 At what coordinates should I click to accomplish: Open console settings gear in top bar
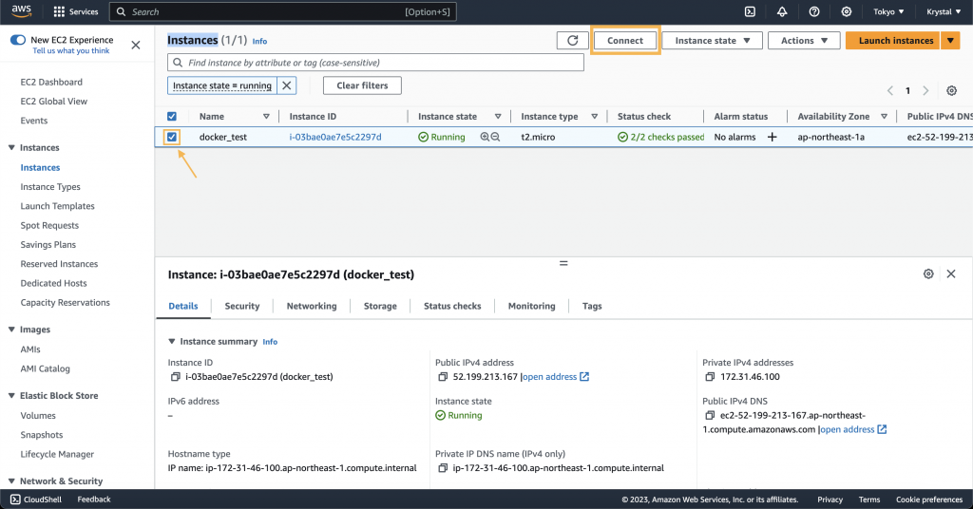point(847,11)
